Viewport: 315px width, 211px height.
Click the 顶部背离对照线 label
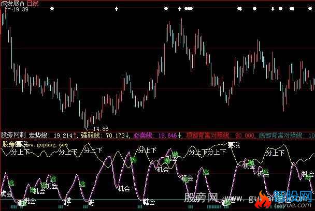point(208,135)
